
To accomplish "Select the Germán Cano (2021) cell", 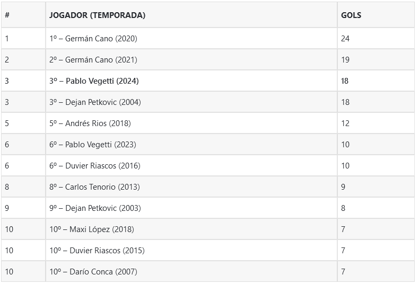I will [93, 60].
